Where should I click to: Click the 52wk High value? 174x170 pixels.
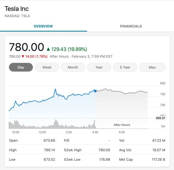104,150
